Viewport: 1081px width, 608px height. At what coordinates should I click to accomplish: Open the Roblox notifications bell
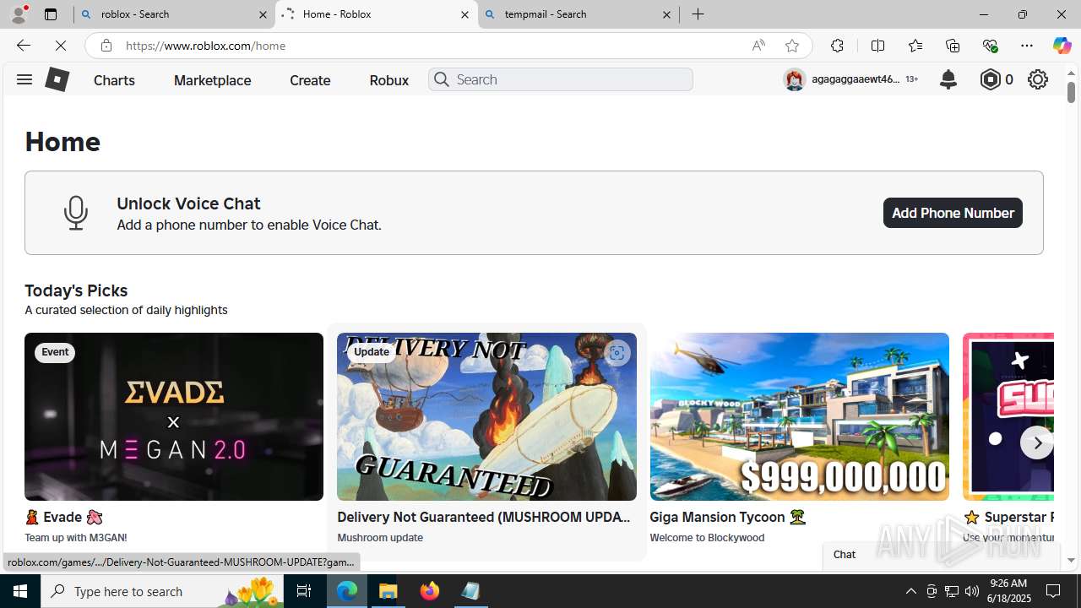[x=948, y=79]
